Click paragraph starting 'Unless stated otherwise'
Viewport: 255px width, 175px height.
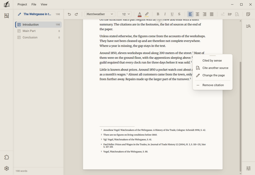click(x=153, y=41)
